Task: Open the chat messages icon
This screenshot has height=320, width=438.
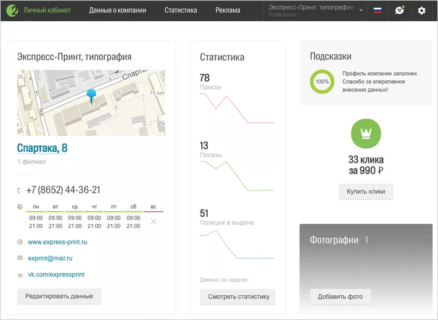Action: pyautogui.click(x=400, y=11)
